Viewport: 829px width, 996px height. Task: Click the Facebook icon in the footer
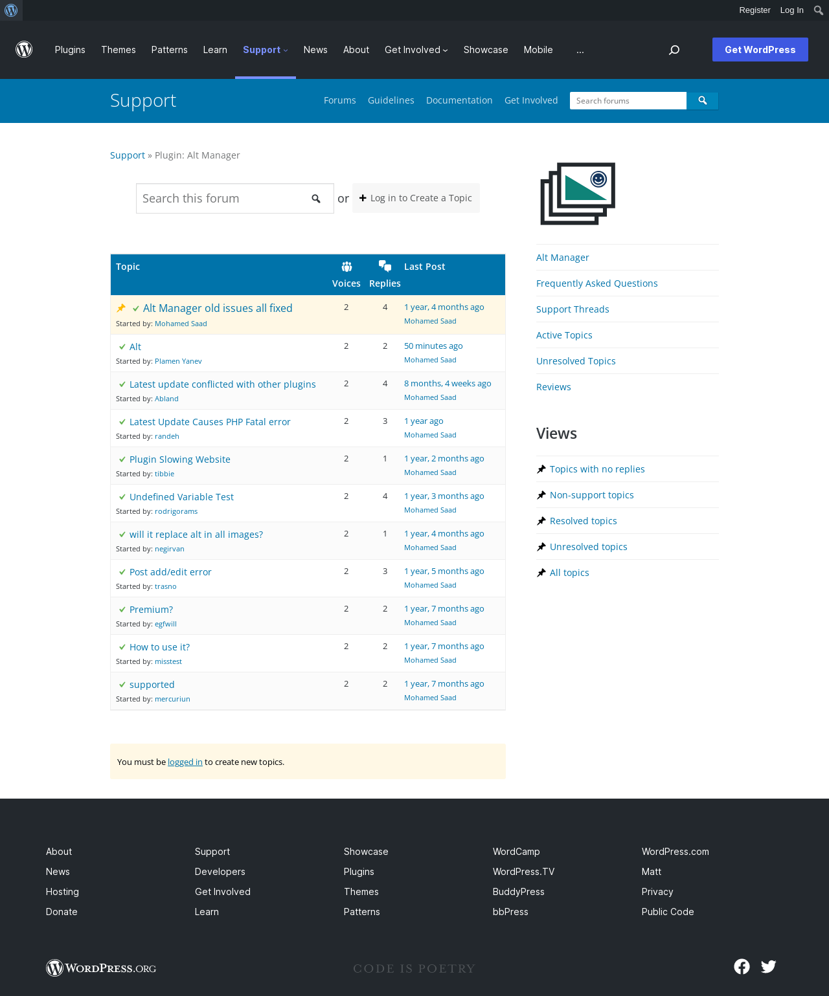tap(742, 967)
